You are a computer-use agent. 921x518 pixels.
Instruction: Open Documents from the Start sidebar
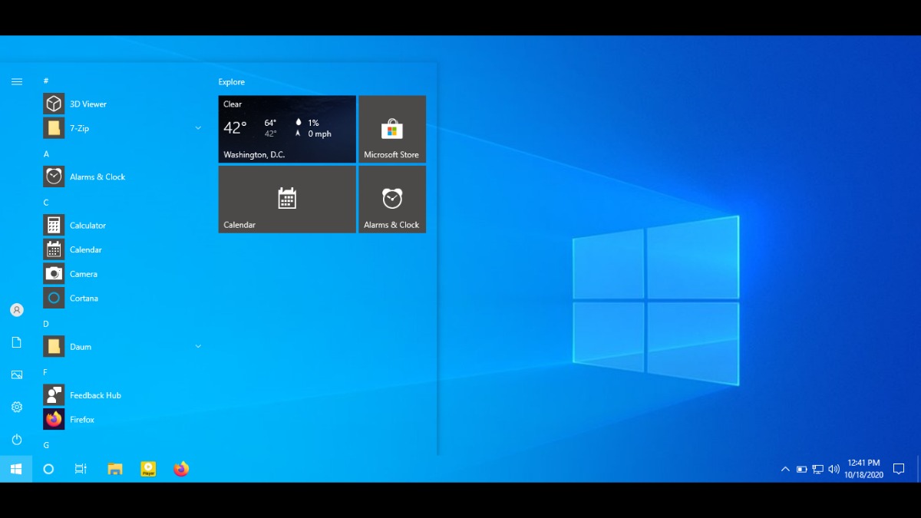pos(16,342)
